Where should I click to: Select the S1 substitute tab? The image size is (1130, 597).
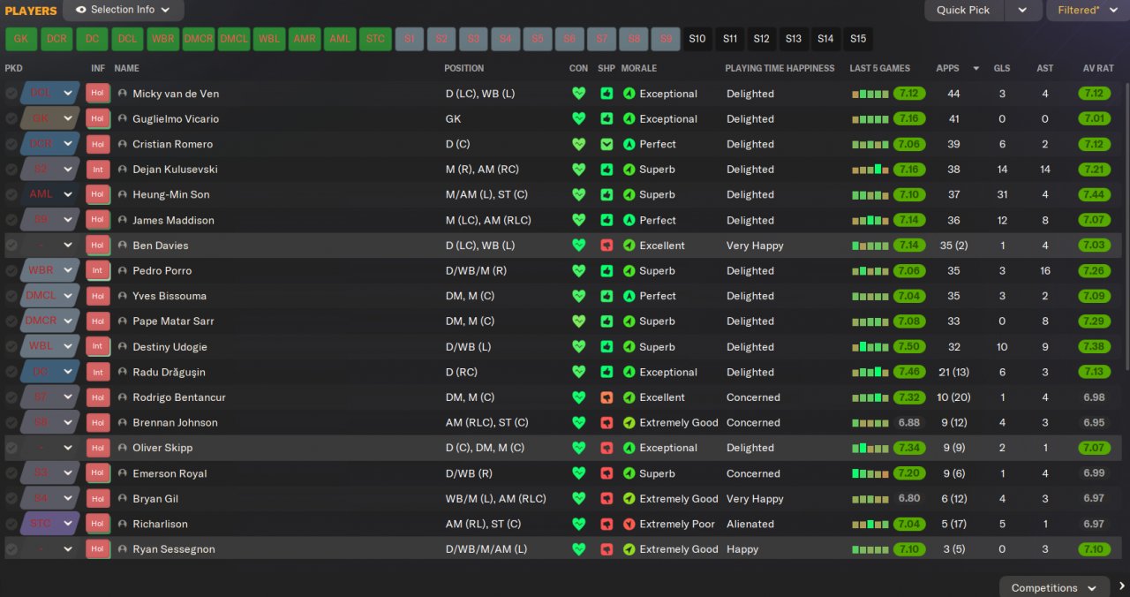pyautogui.click(x=410, y=39)
